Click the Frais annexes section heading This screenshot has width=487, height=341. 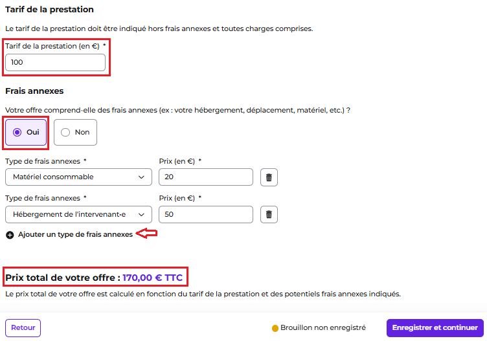point(34,91)
